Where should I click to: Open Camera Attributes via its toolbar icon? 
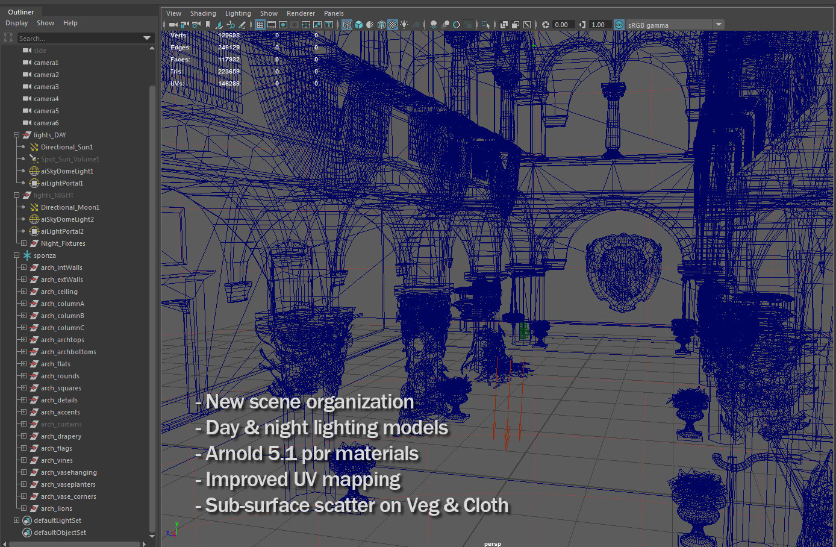point(196,25)
